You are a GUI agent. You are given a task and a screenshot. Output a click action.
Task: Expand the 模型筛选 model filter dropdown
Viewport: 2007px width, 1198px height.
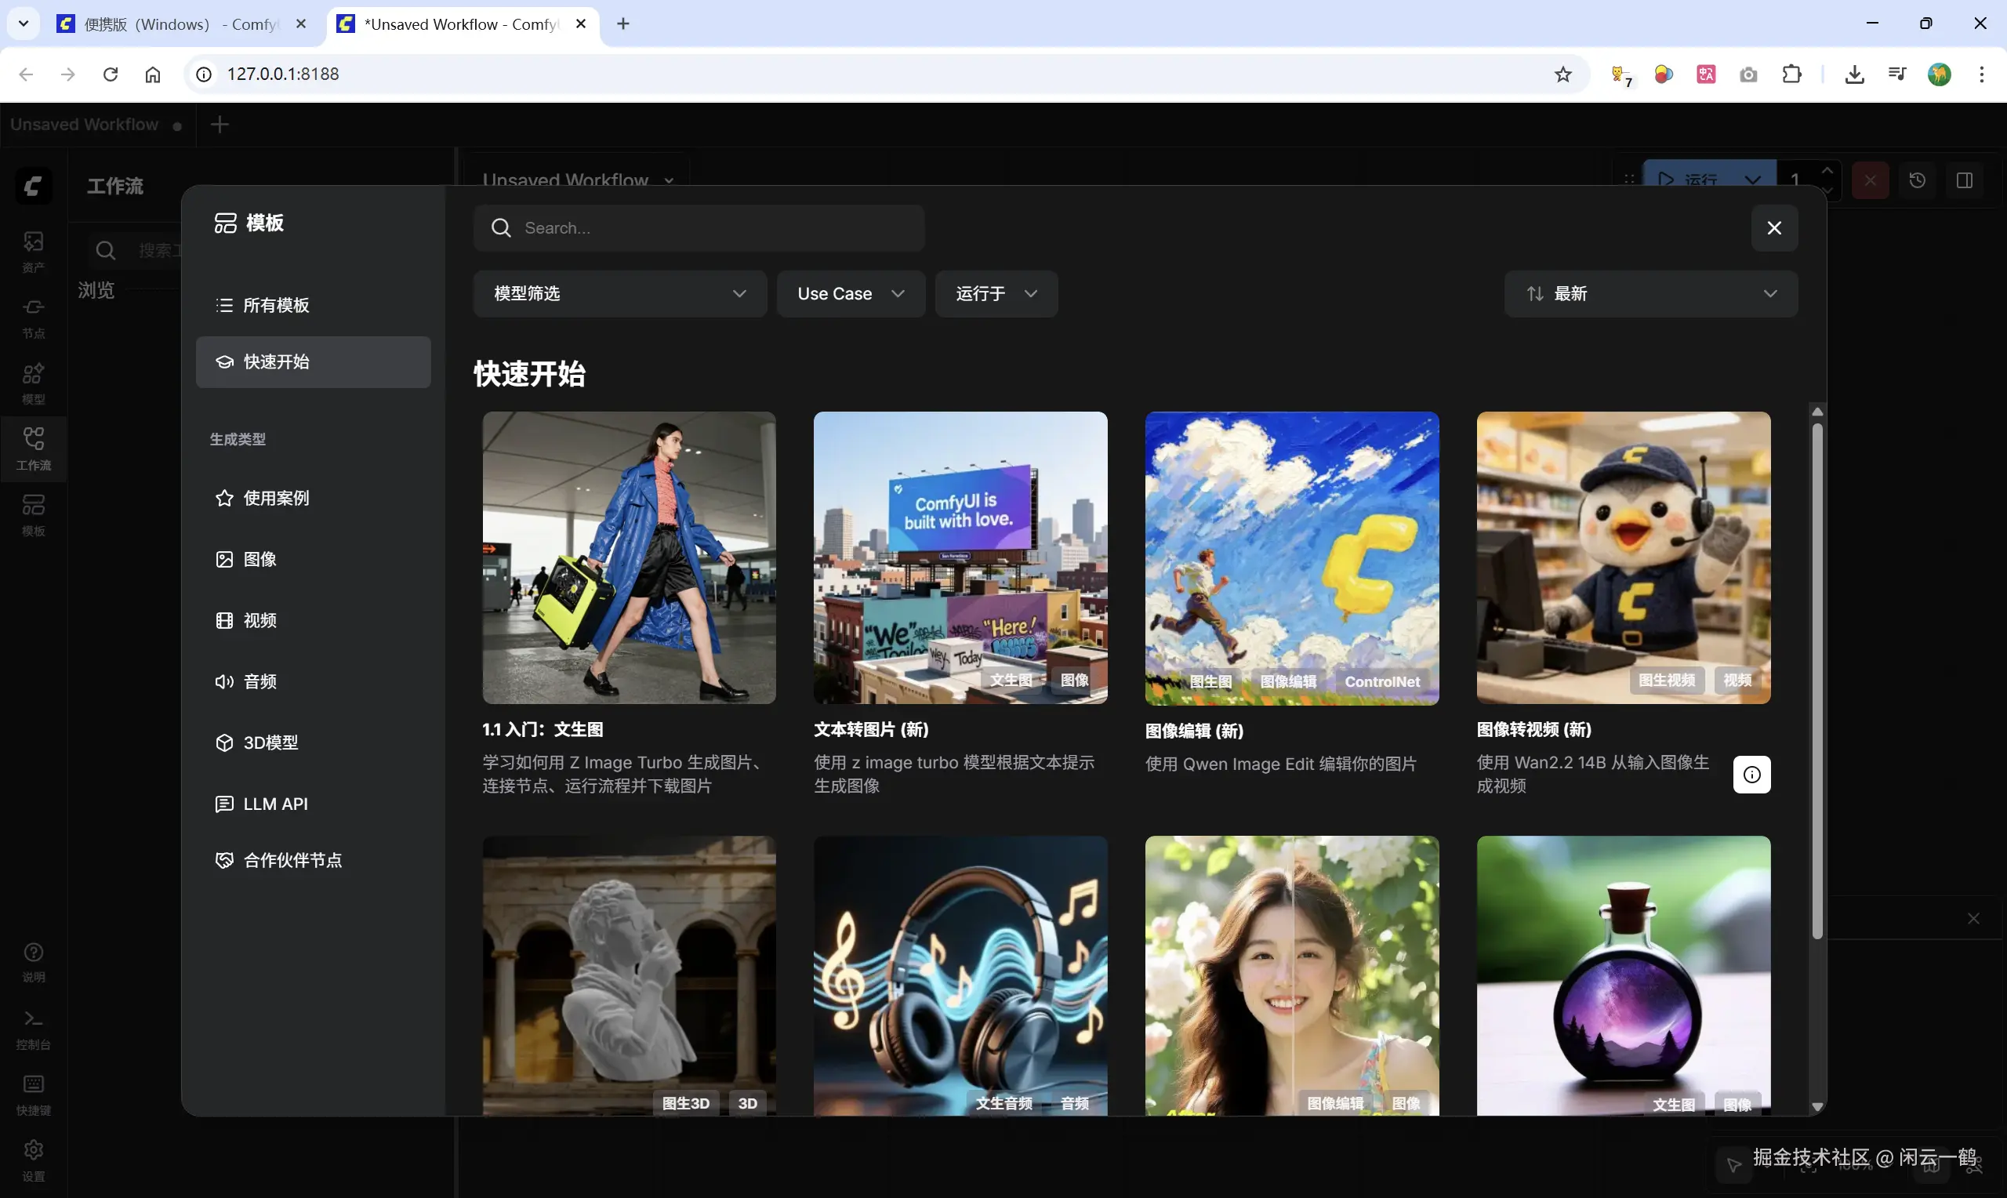619,294
